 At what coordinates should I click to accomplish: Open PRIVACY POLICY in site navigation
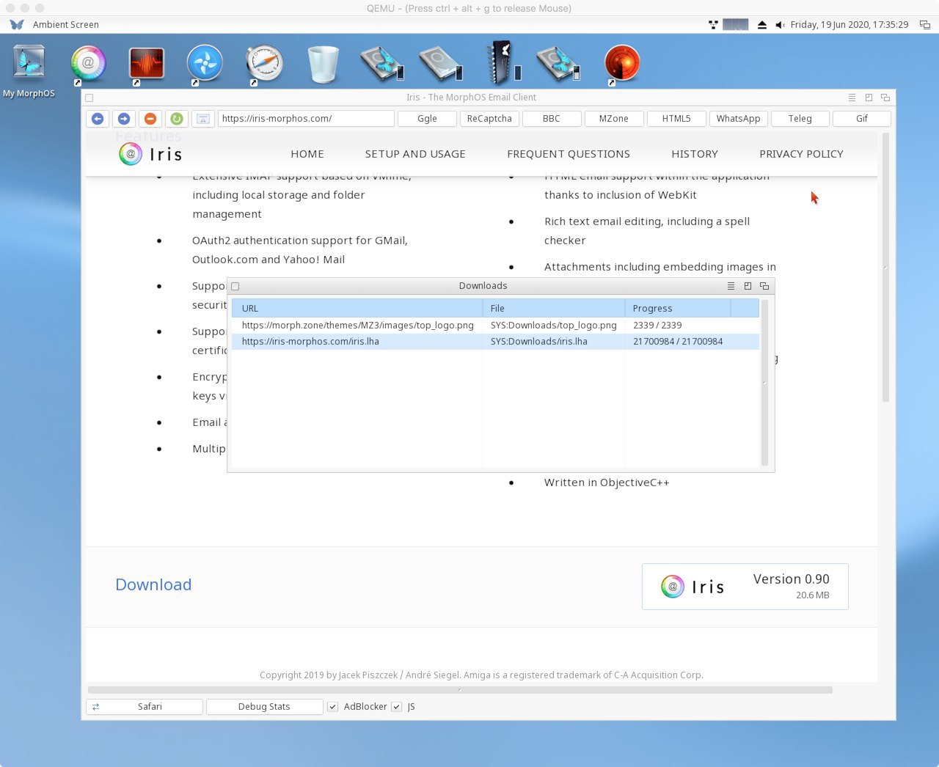tap(801, 154)
